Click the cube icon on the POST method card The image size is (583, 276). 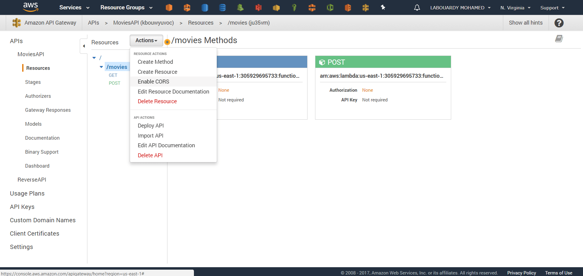click(x=322, y=62)
